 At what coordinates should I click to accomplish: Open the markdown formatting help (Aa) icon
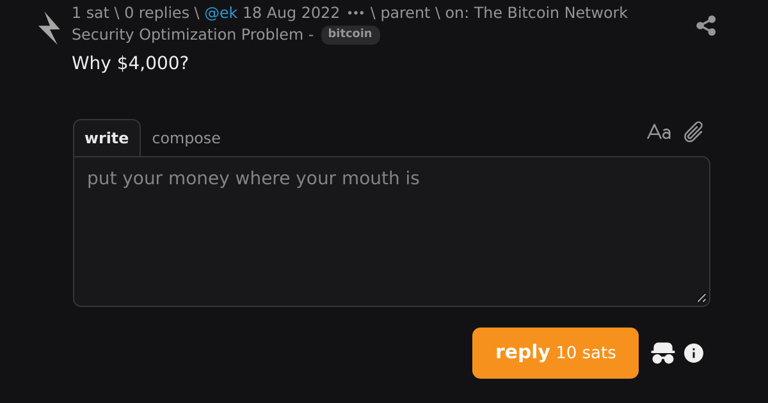pos(659,132)
